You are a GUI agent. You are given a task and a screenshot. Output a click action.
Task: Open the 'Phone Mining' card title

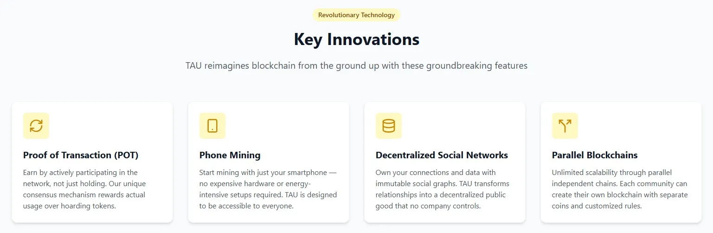(x=230, y=155)
